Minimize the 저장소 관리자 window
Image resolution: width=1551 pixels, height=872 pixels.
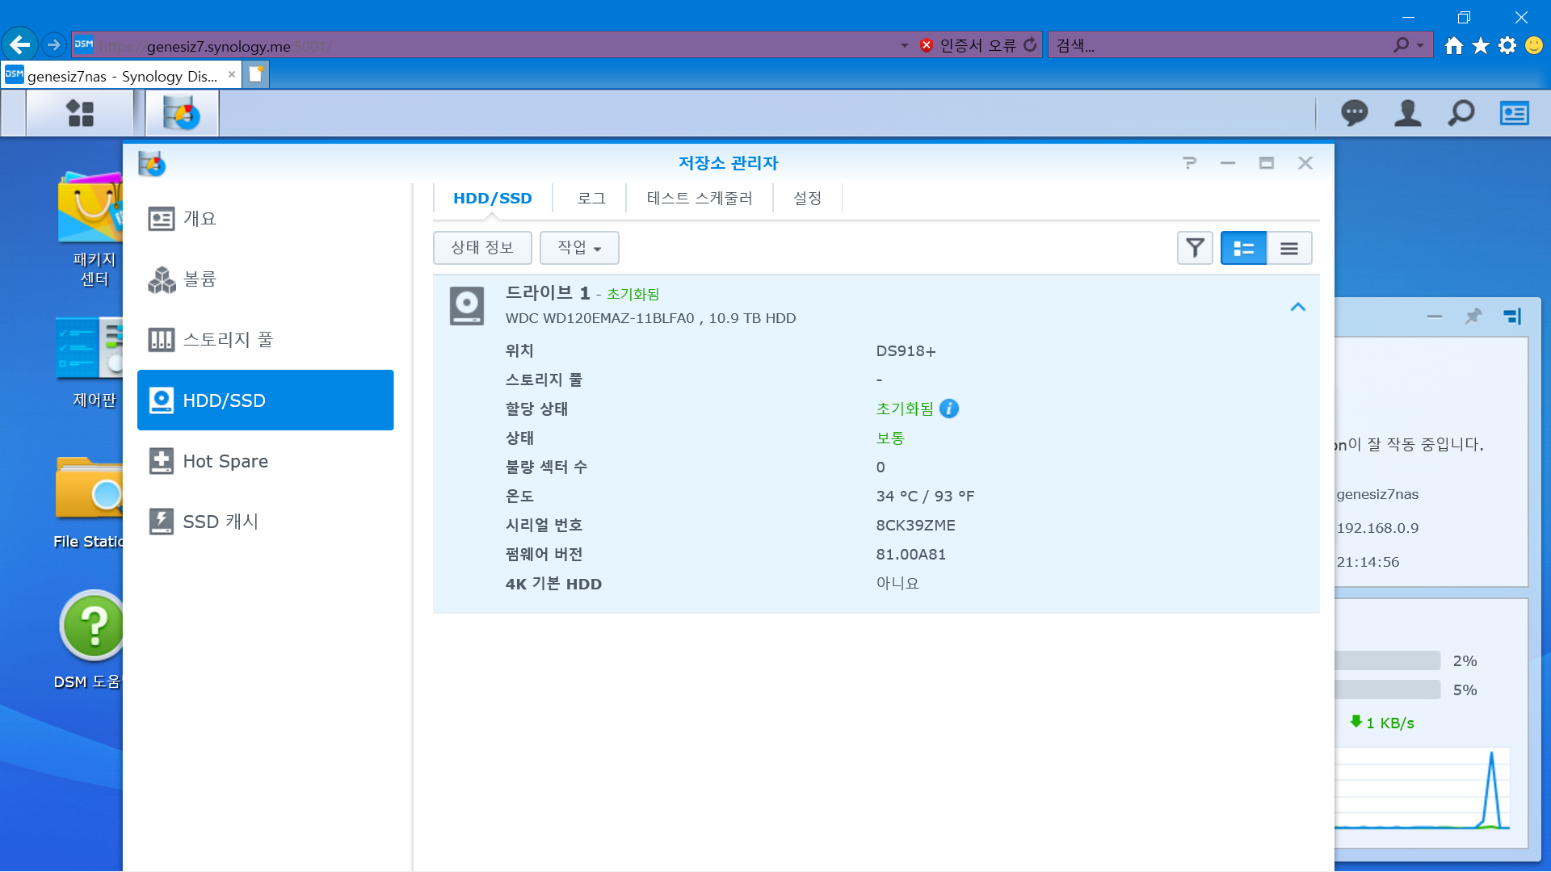coord(1228,163)
